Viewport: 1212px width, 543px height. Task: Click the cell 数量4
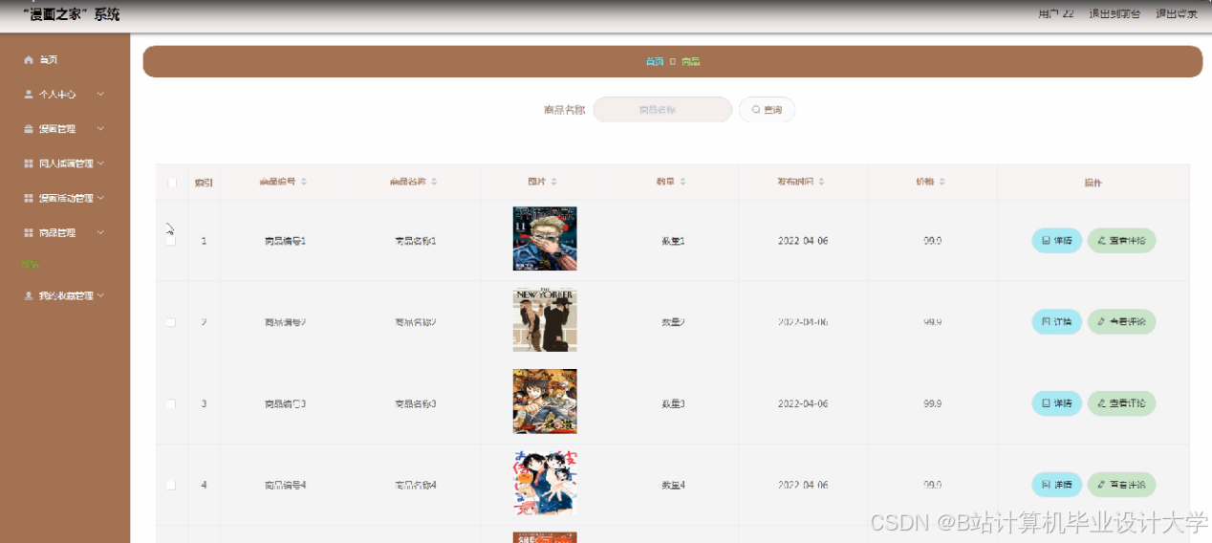point(673,485)
